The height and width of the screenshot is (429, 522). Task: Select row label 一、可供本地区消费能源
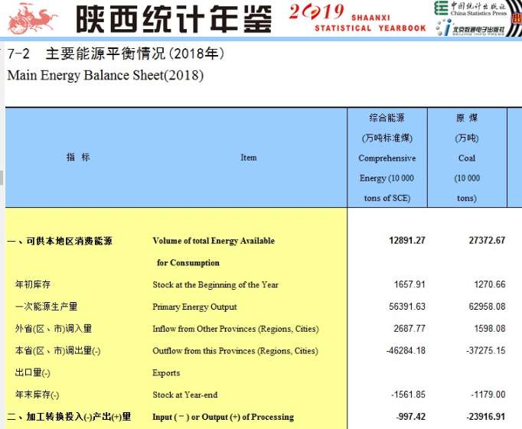tap(60, 241)
